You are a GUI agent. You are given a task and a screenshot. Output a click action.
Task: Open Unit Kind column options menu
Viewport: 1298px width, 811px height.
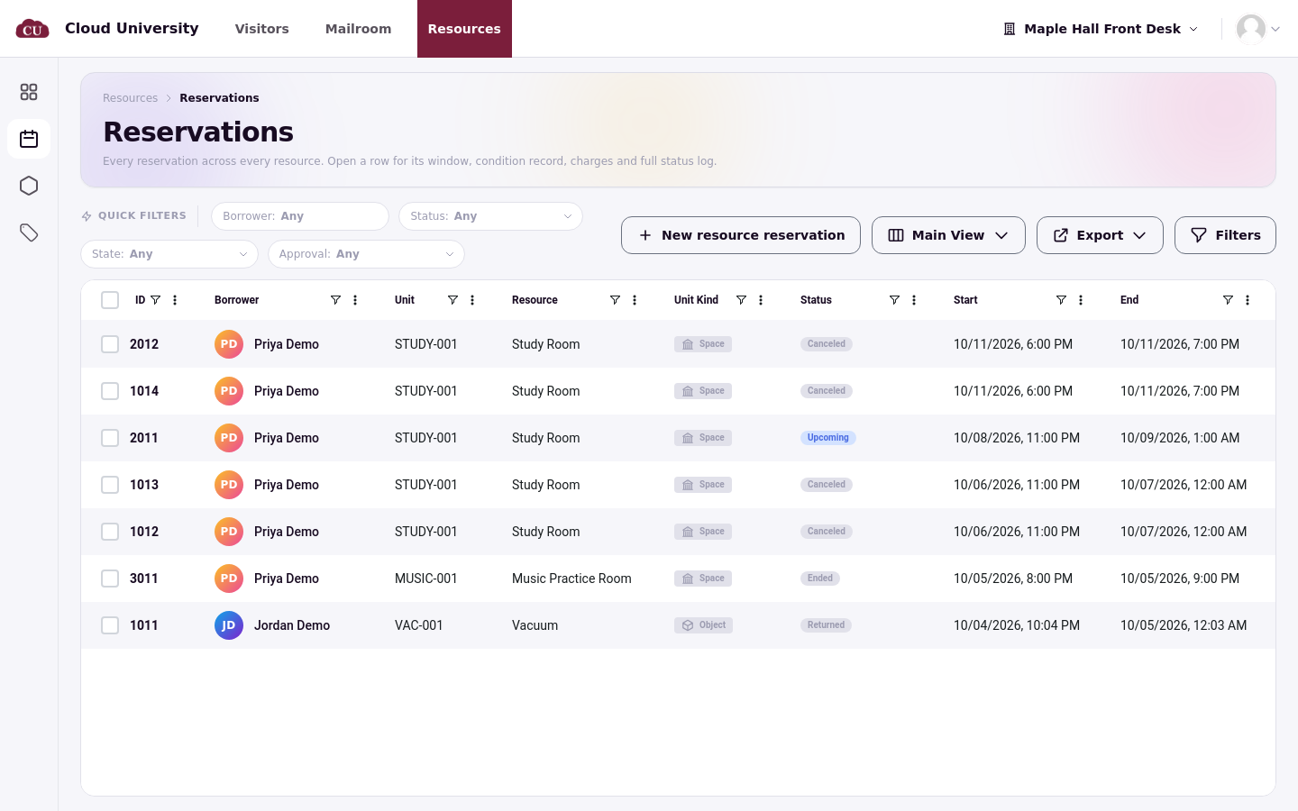(x=761, y=300)
